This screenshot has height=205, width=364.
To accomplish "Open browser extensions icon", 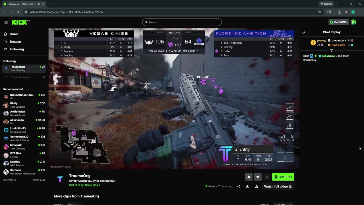I will click(329, 12).
